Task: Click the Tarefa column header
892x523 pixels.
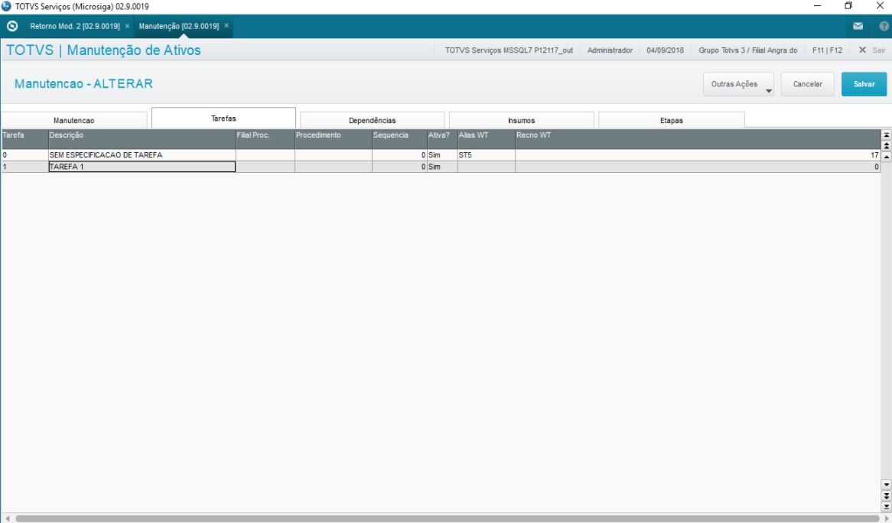Action: [x=24, y=139]
